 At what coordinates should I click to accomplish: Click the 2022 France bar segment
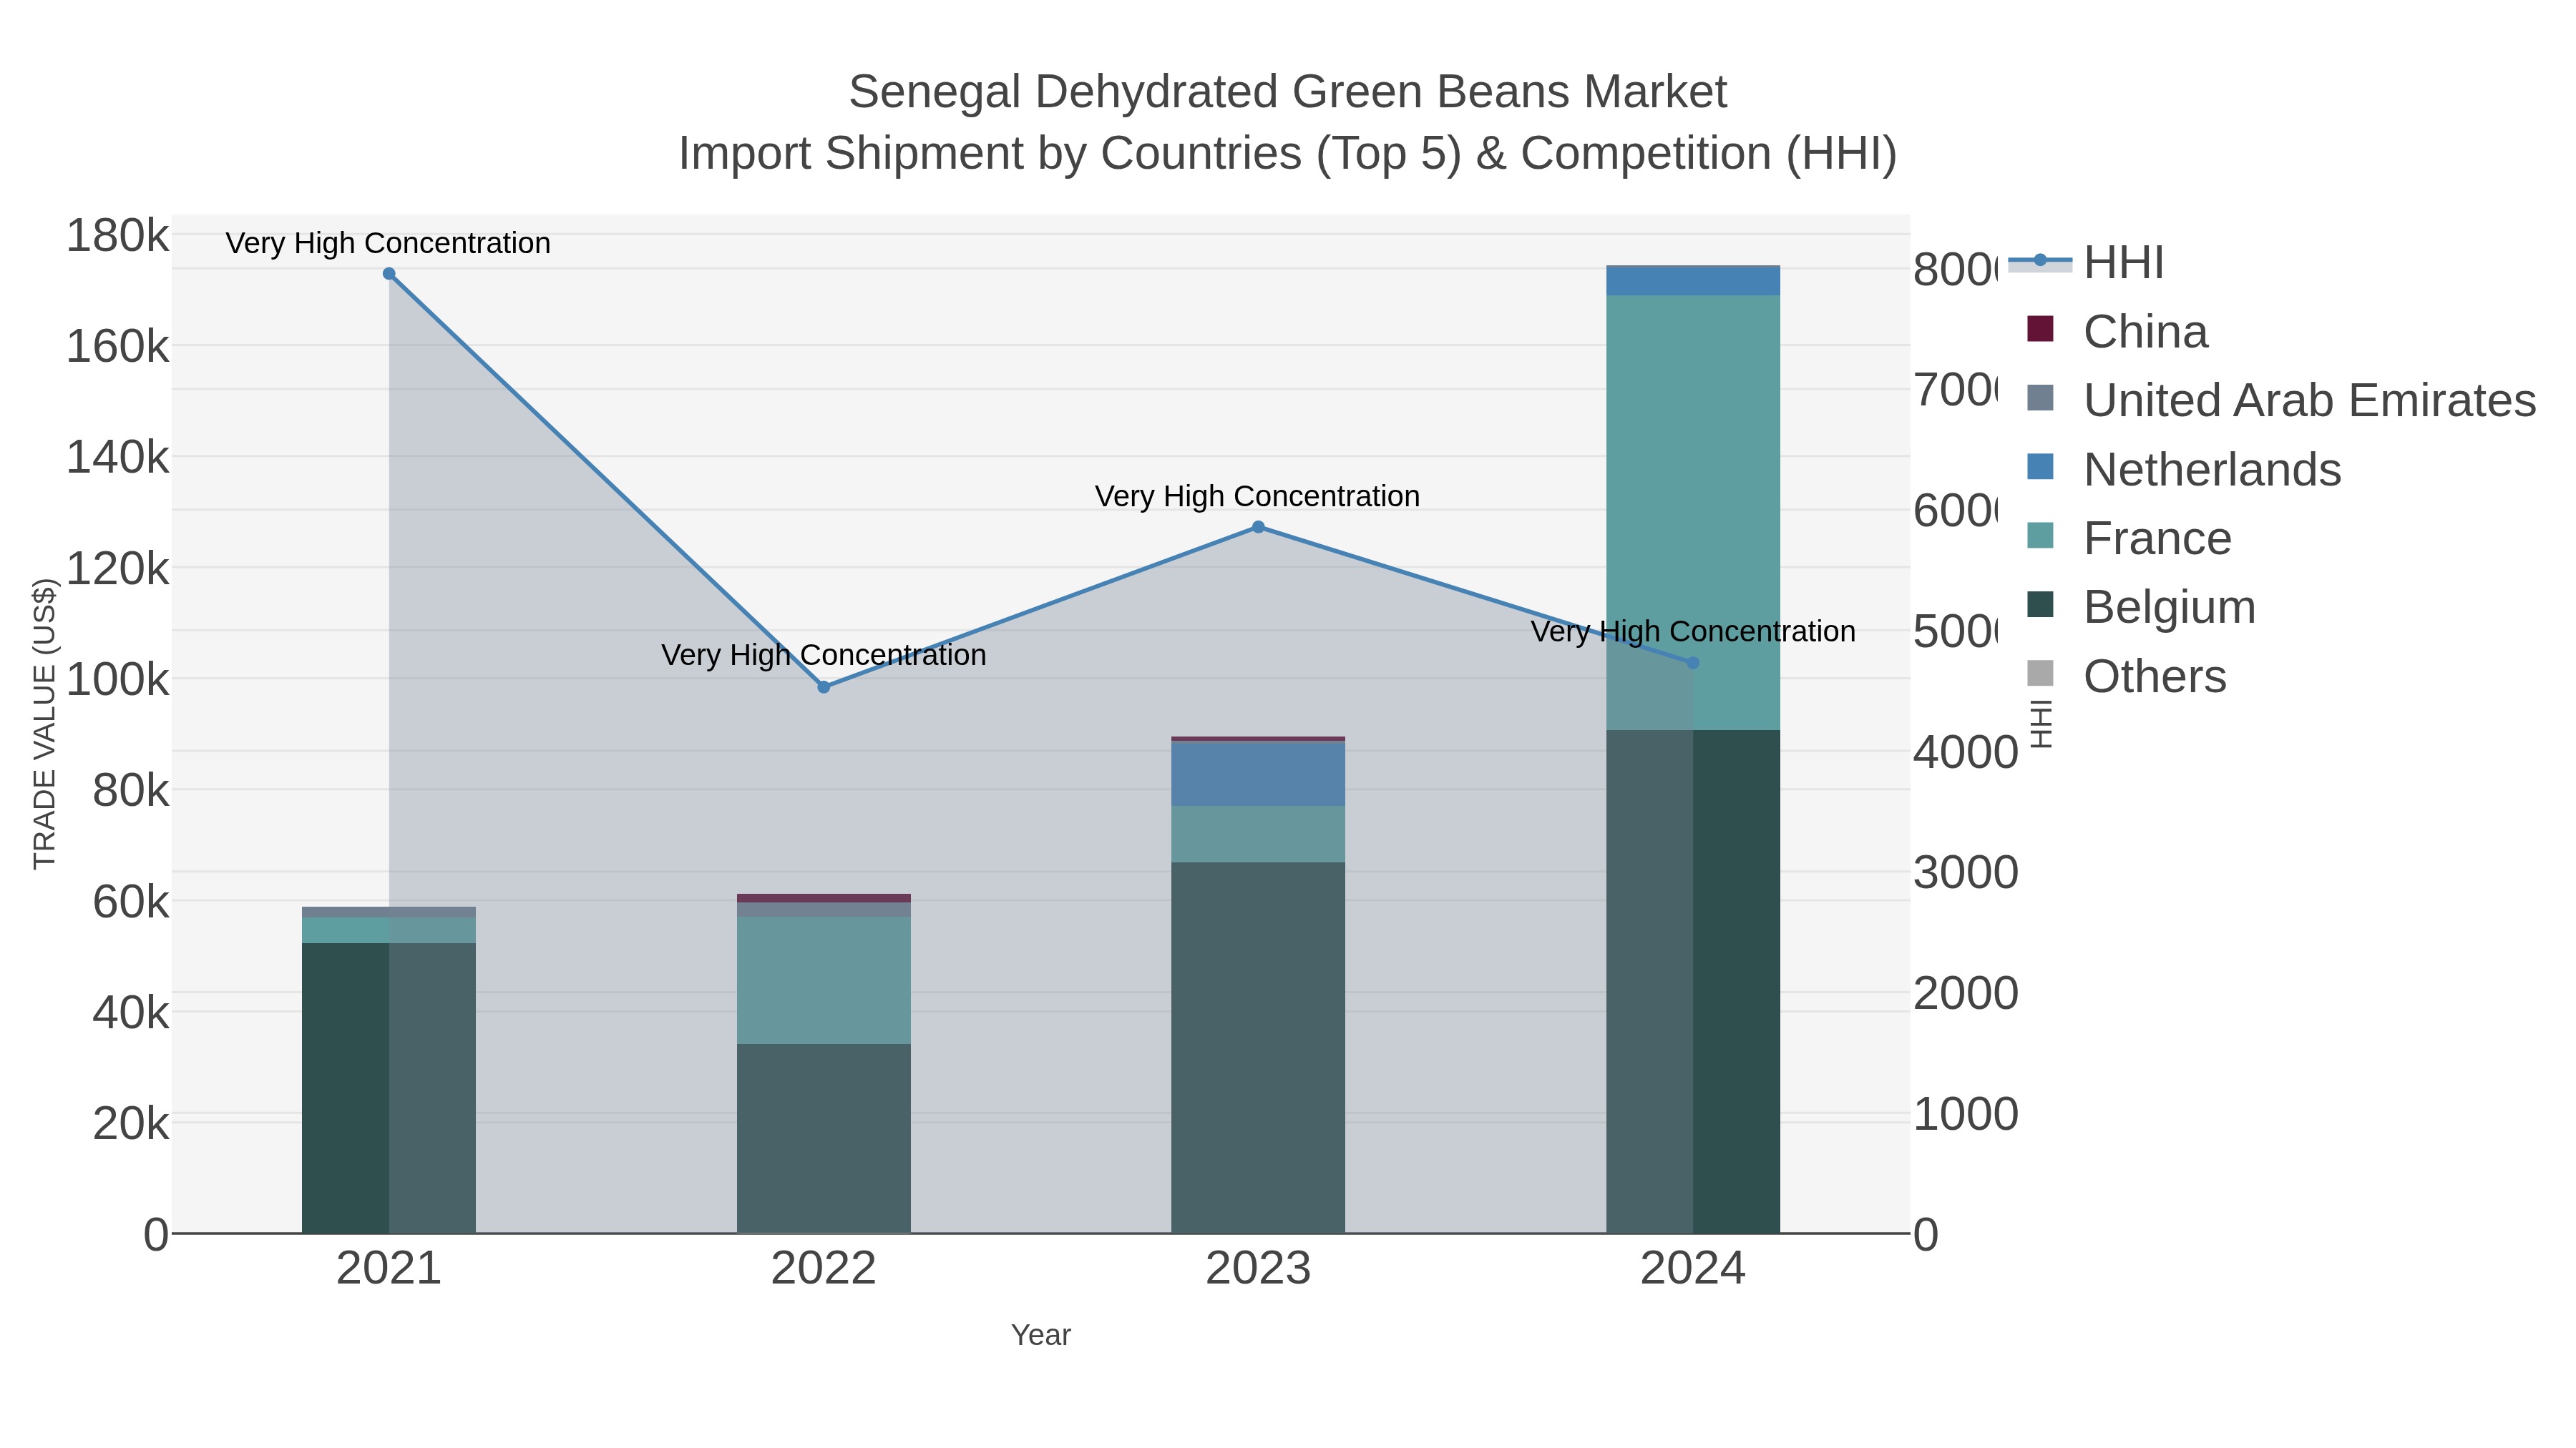[x=824, y=980]
